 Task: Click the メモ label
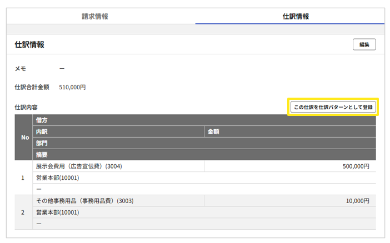[x=21, y=69]
